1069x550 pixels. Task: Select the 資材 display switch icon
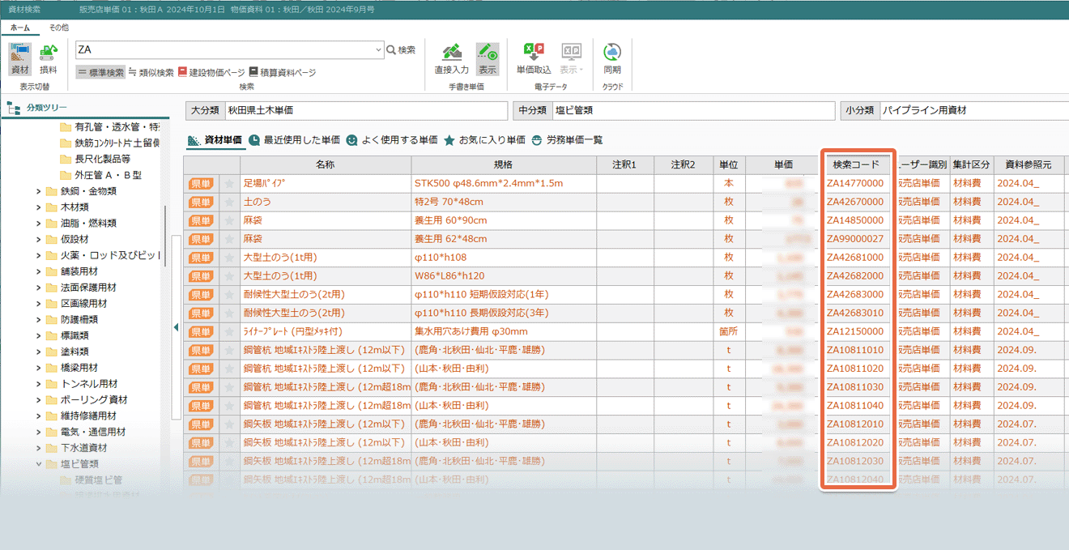click(x=20, y=60)
